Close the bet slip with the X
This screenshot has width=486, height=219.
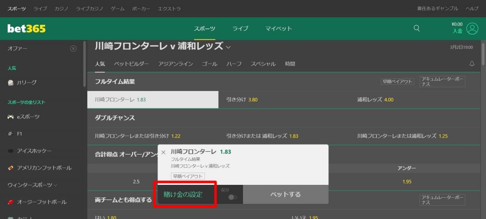(x=163, y=153)
